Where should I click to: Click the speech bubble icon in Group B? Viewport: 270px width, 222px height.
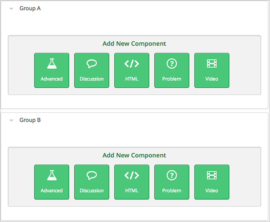(x=92, y=176)
